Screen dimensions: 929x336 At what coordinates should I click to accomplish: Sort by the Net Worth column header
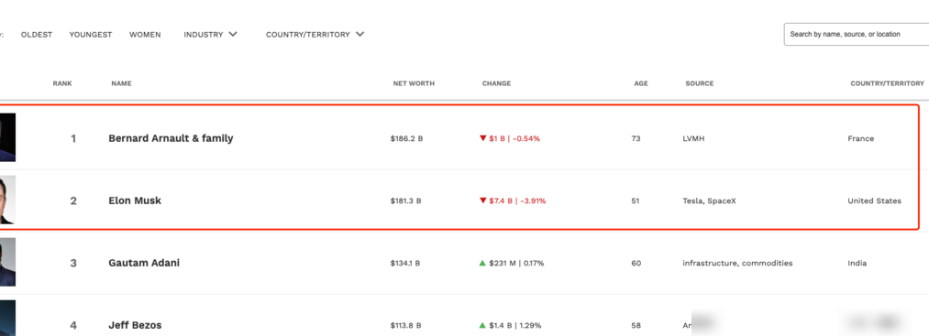(x=414, y=83)
